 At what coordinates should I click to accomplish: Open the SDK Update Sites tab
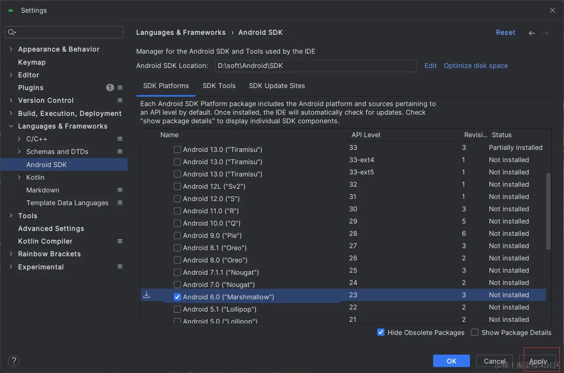(277, 86)
